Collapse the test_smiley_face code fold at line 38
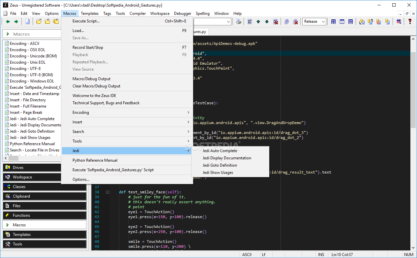417x258 pixels. (x=107, y=192)
